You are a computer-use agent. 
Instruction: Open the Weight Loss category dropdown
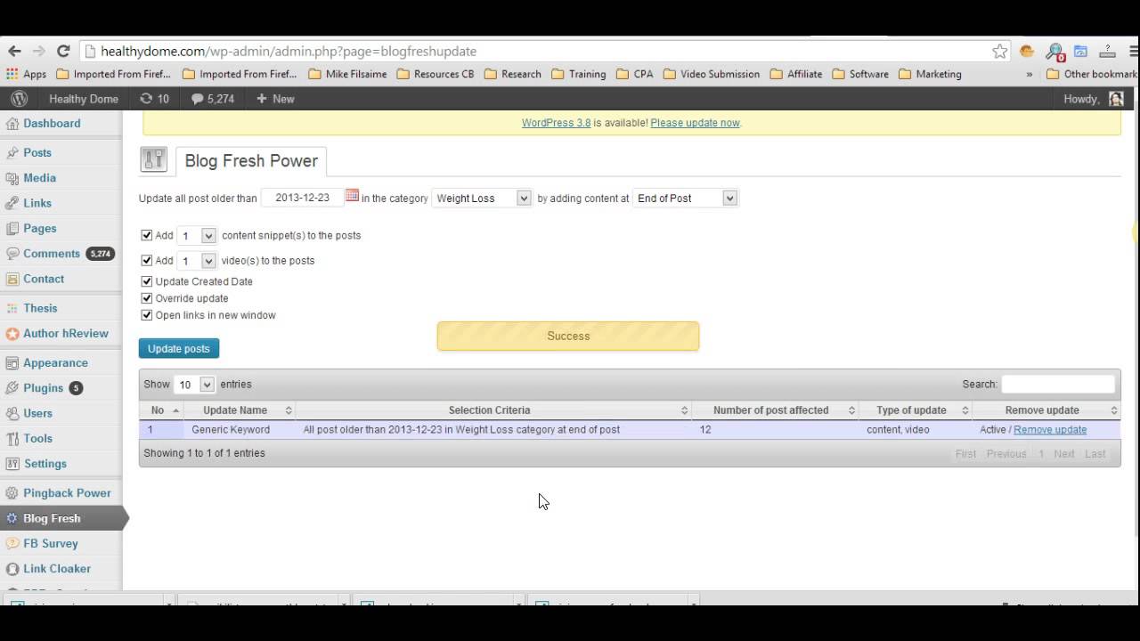482,199
